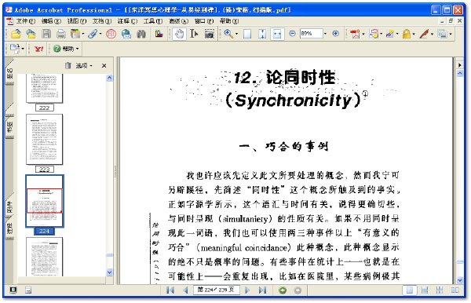Open the 注释 menu
The width and height of the screenshot is (471, 303).
click(x=127, y=21)
